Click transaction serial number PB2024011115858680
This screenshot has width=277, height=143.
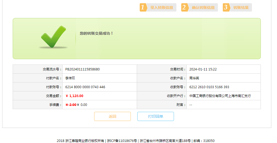(x=83, y=69)
